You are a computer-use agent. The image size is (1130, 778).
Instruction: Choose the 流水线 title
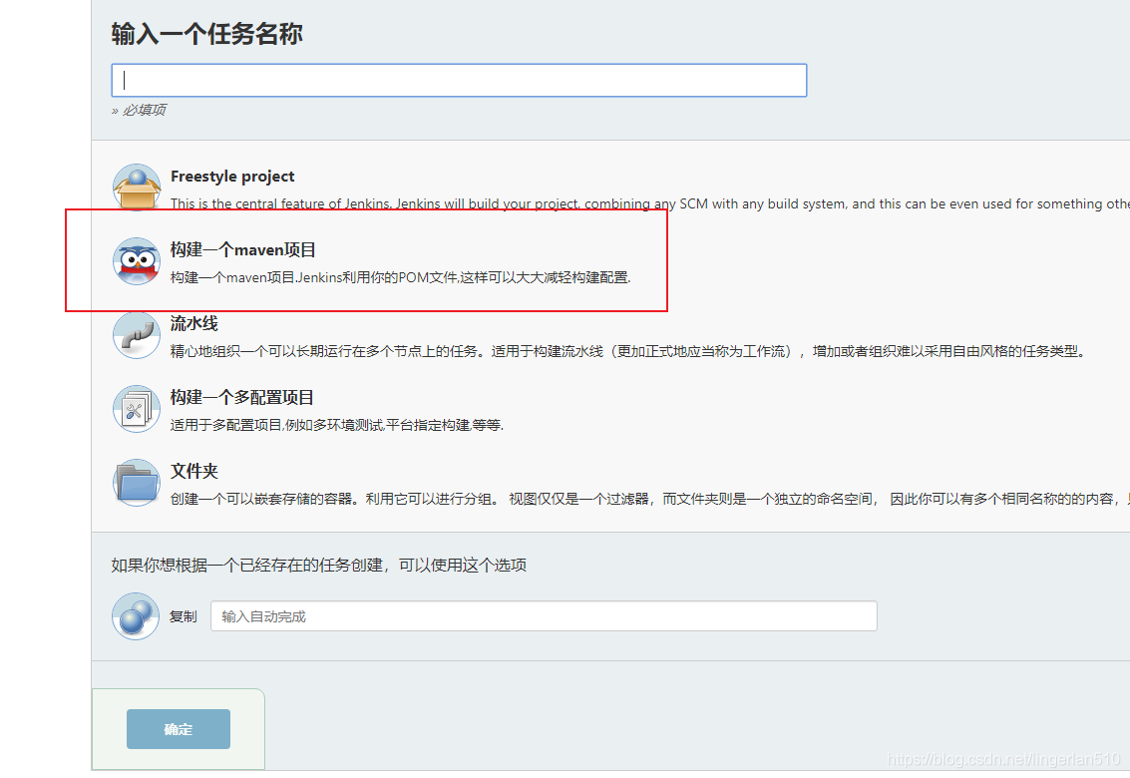193,324
